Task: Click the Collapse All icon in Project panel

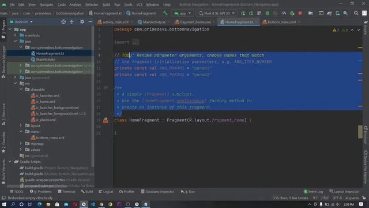Action: 71,22
